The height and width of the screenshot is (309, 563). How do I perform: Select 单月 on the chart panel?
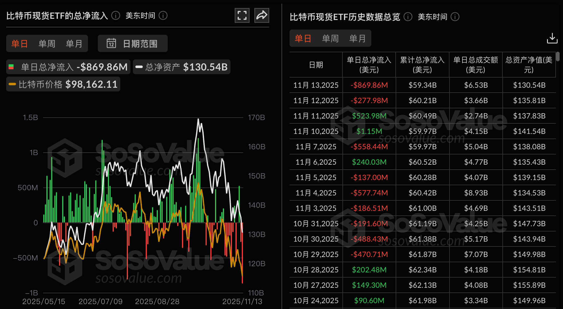pyautogui.click(x=74, y=43)
